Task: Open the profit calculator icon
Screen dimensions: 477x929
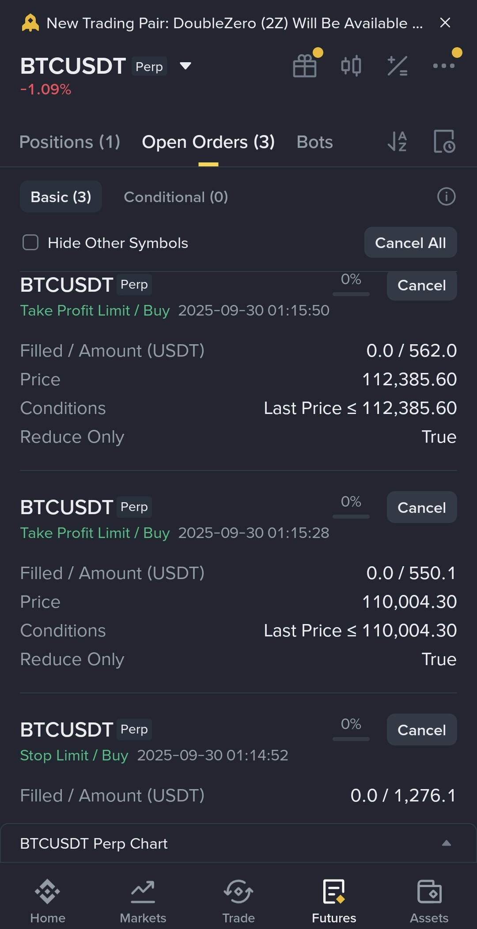Action: pos(397,66)
